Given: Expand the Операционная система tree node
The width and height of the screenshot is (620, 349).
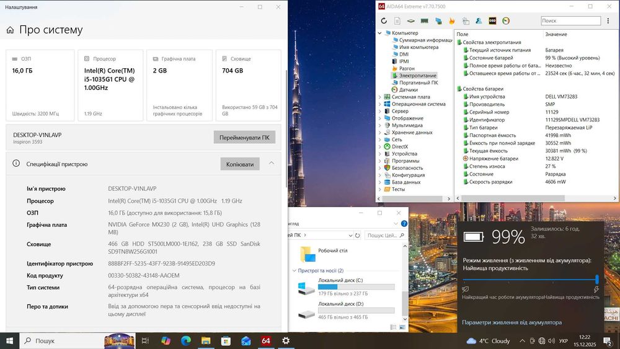Looking at the screenshot, I should (x=379, y=104).
